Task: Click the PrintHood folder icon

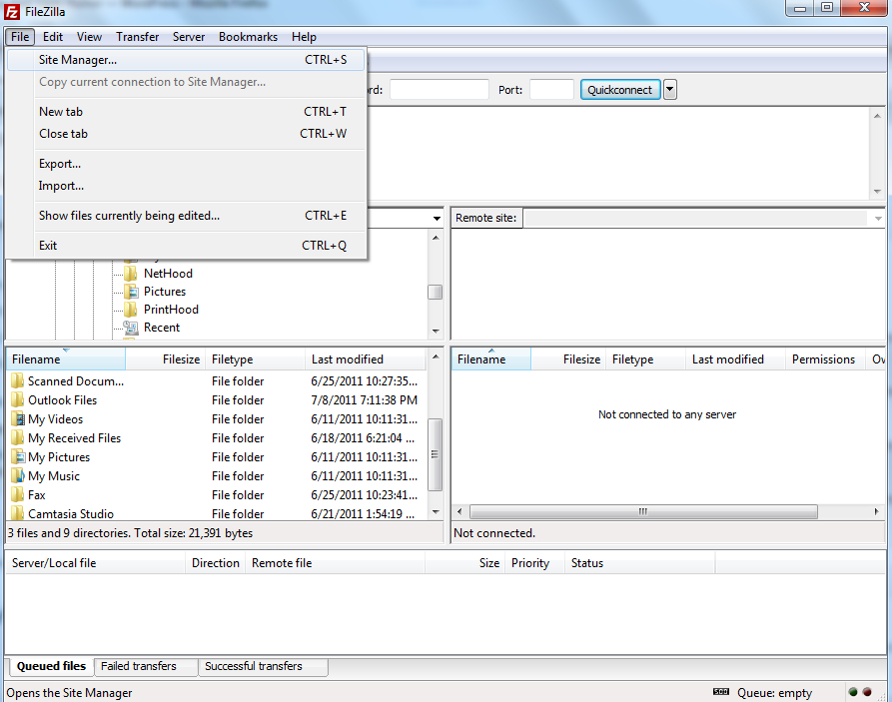Action: point(131,310)
